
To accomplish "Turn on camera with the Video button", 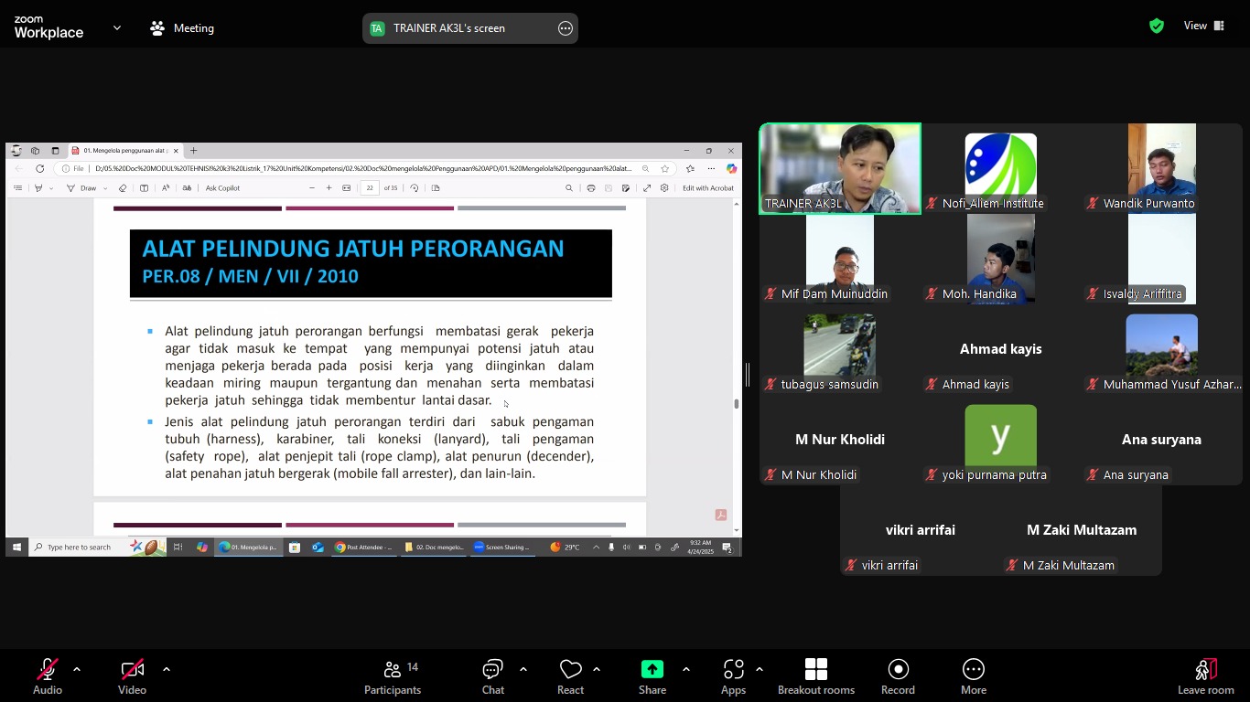I will [x=132, y=676].
